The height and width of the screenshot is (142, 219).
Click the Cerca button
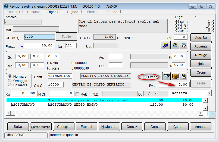click(155, 127)
